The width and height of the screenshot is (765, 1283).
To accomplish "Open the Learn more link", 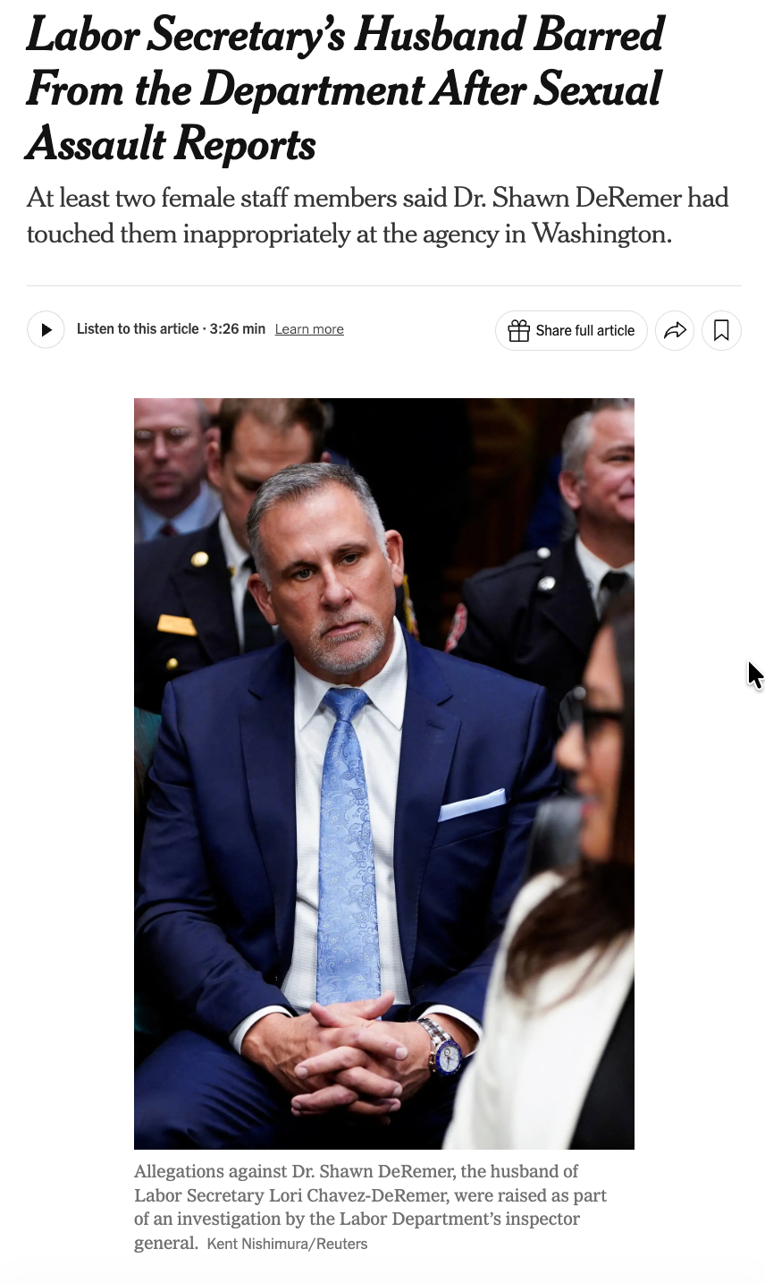I will (x=309, y=329).
